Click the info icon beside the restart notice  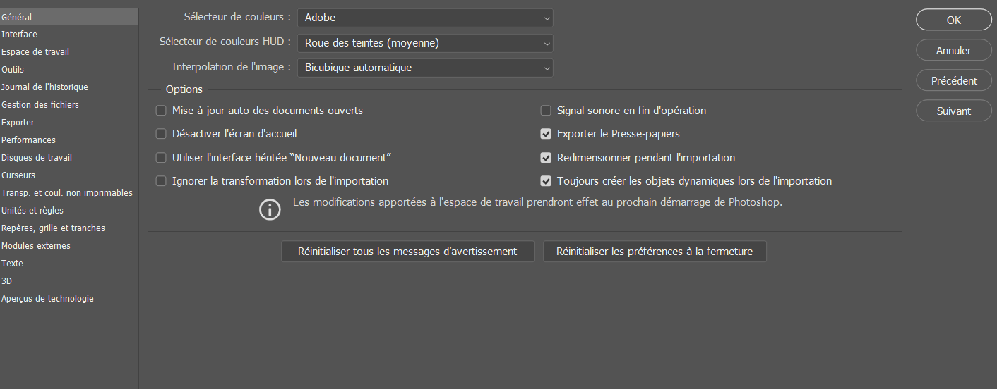point(270,210)
